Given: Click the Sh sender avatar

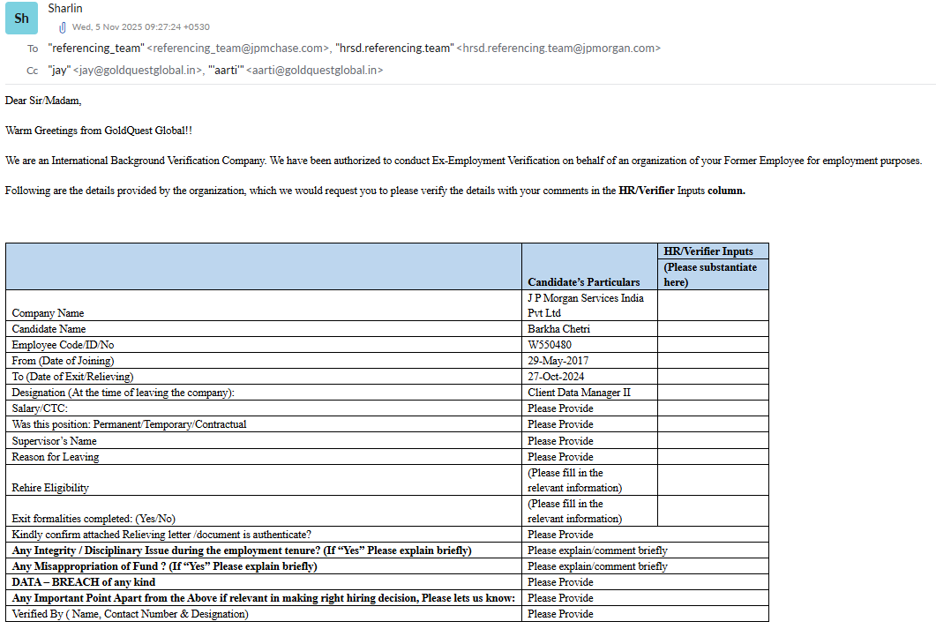Looking at the screenshot, I should coord(21,18).
